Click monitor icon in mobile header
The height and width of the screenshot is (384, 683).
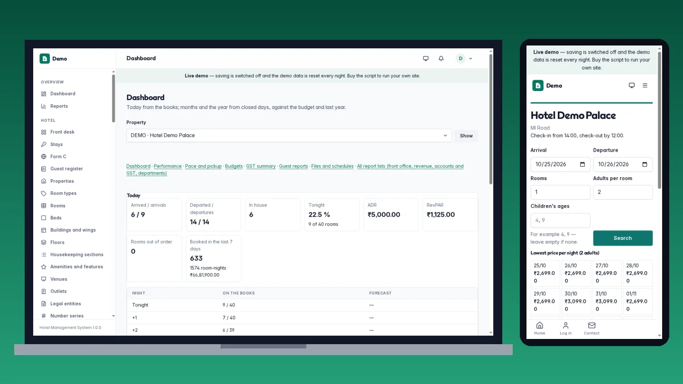click(632, 85)
